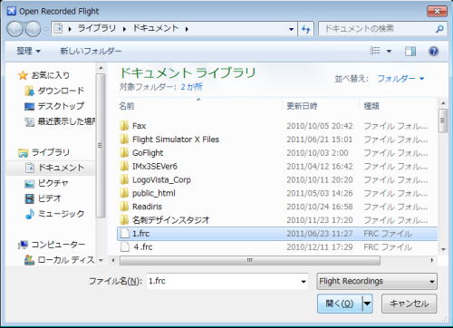The height and width of the screenshot is (328, 453).
Task: Open the file name combo box dropdown
Action: 304,282
